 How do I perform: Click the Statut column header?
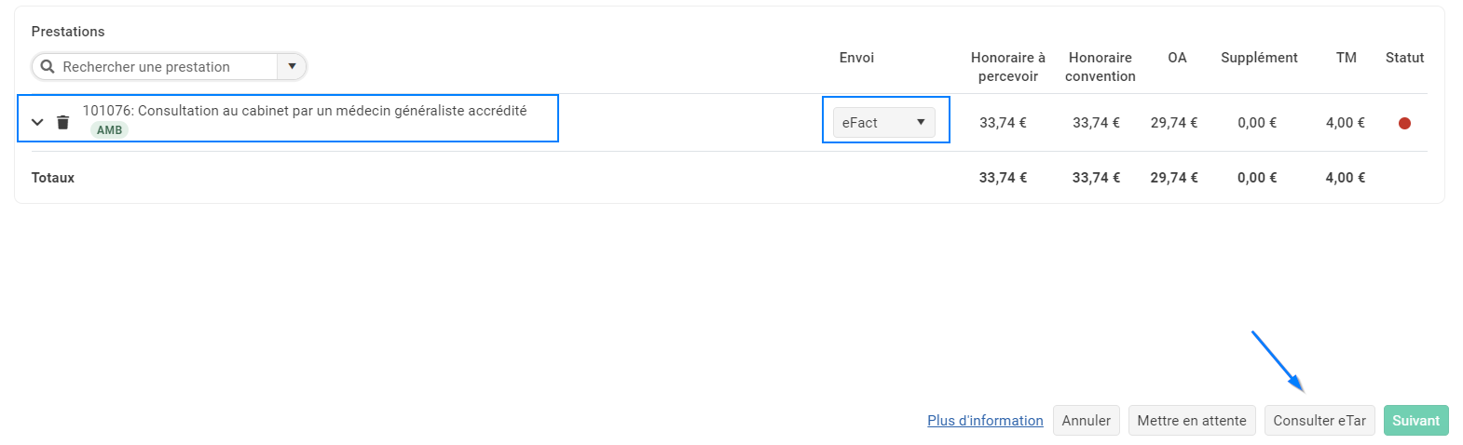pos(1404,58)
